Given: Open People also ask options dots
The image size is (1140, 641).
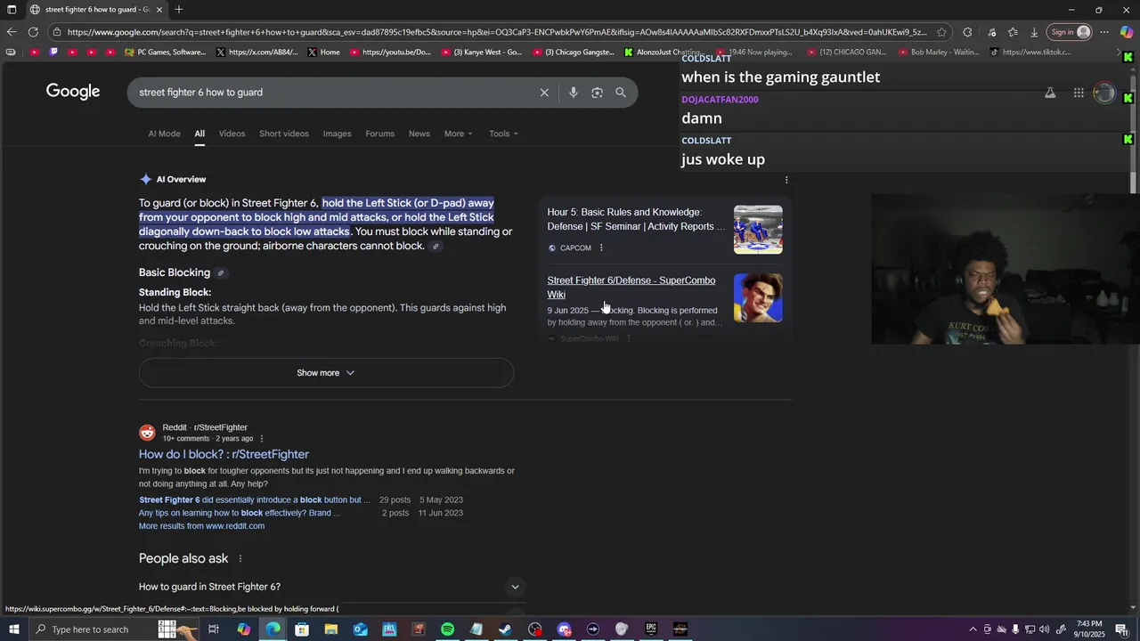Looking at the screenshot, I should [240, 559].
